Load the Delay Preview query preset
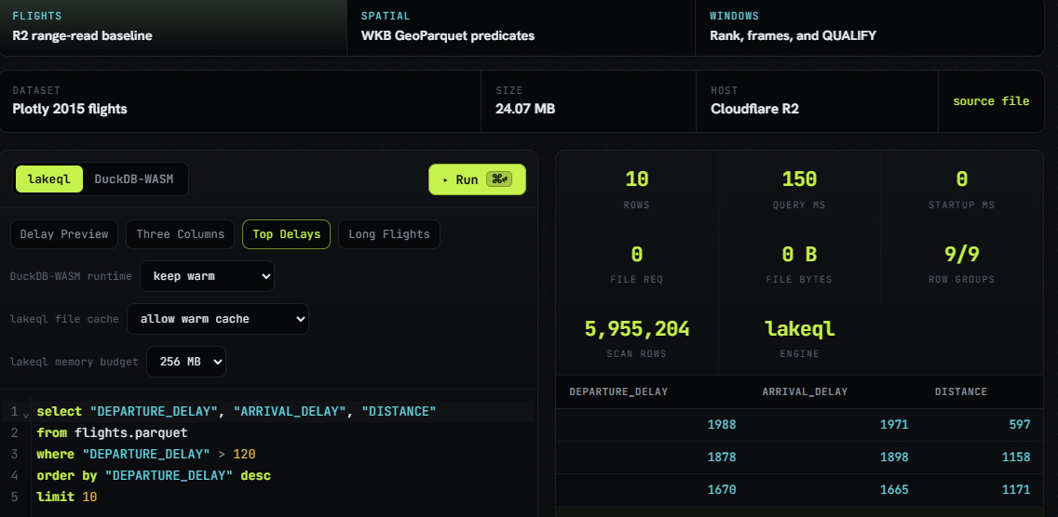Viewport: 1058px width, 517px height. 64,234
